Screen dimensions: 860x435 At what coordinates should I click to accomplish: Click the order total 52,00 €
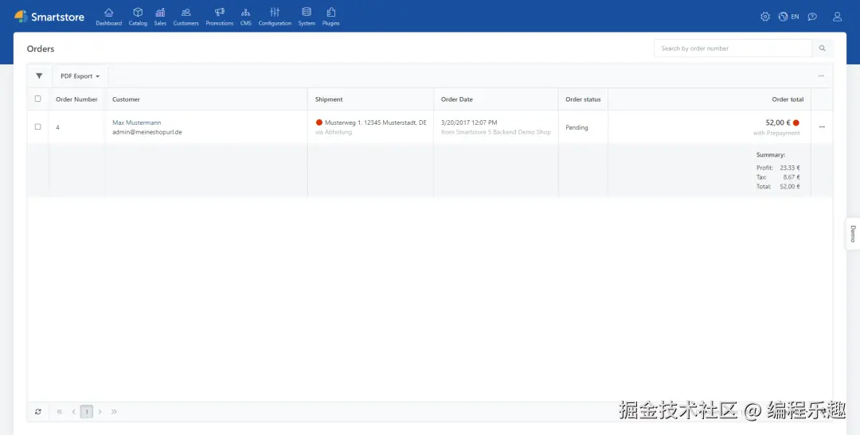tap(778, 122)
